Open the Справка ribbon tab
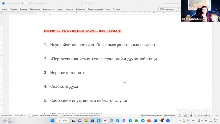The height and width of the screenshot is (124, 220). tap(117, 9)
